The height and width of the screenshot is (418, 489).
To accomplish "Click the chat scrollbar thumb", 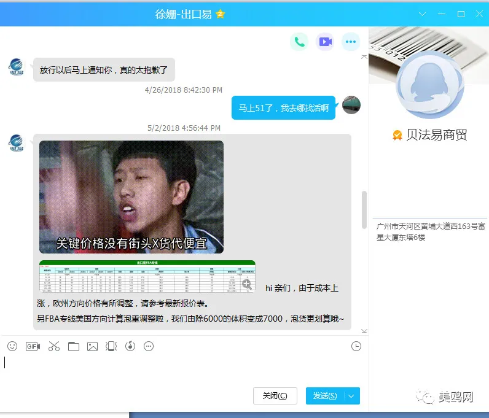I will tap(364, 210).
